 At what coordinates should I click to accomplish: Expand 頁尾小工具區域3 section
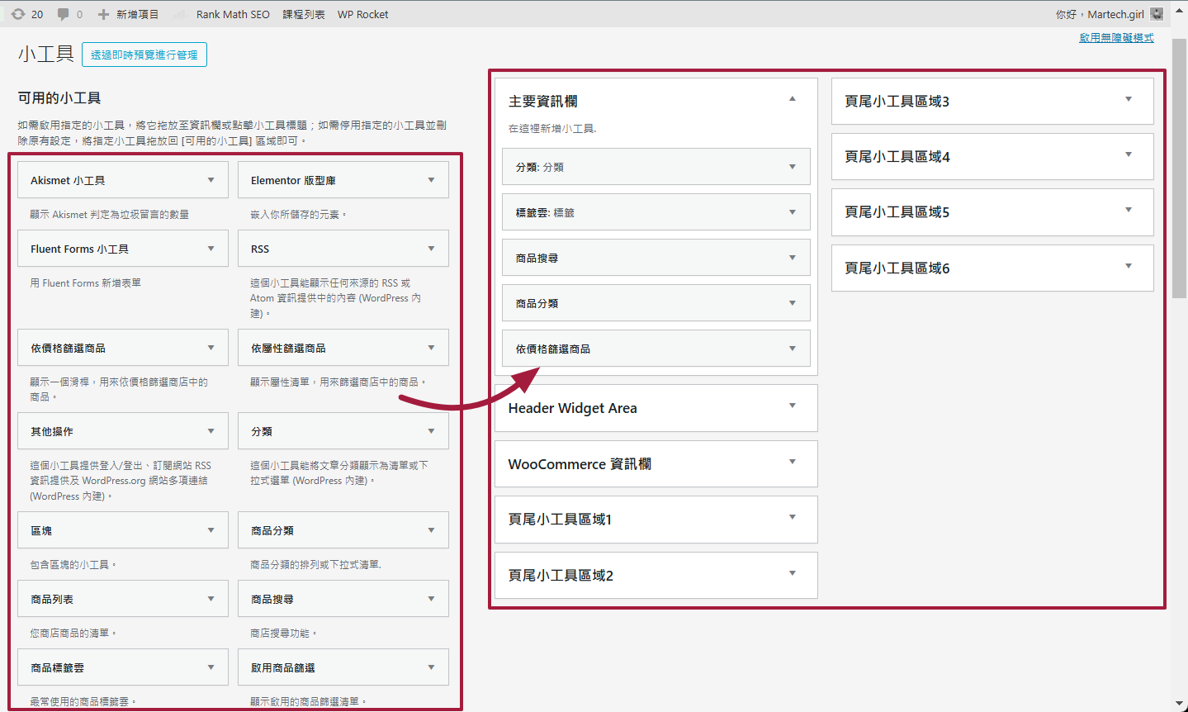pos(1128,99)
